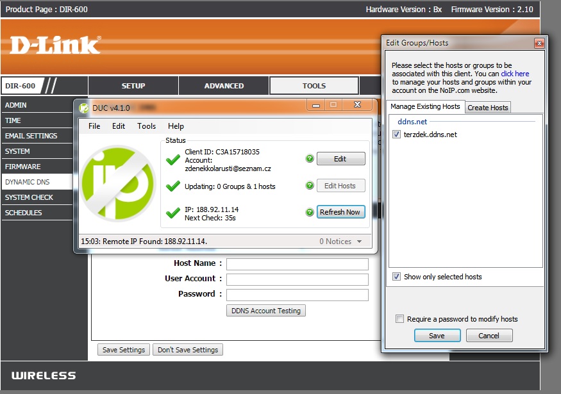Close the Edit Groups/Hosts dialog
This screenshot has width=561, height=394.
coord(539,44)
